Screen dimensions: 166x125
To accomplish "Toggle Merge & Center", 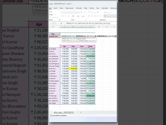I will pos(110,16).
